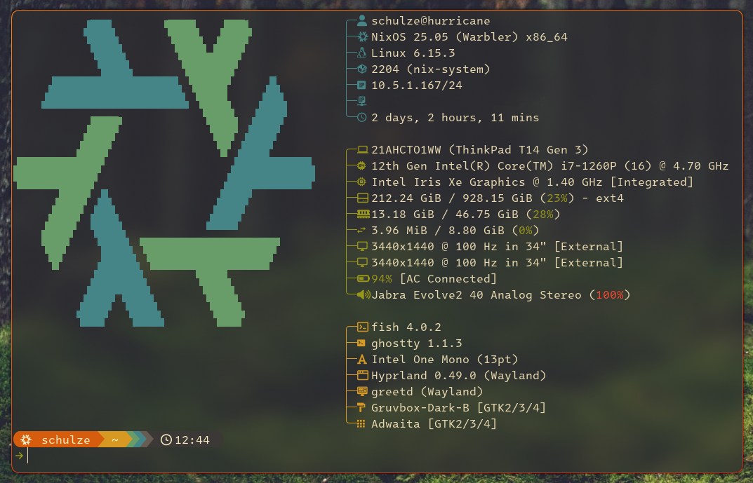The image size is (753, 483).
Task: Click the gear icon at the prompt start
Action: (x=25, y=440)
